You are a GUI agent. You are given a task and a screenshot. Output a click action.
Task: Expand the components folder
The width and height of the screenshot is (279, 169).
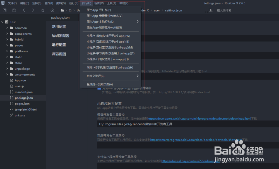click(x=7, y=34)
